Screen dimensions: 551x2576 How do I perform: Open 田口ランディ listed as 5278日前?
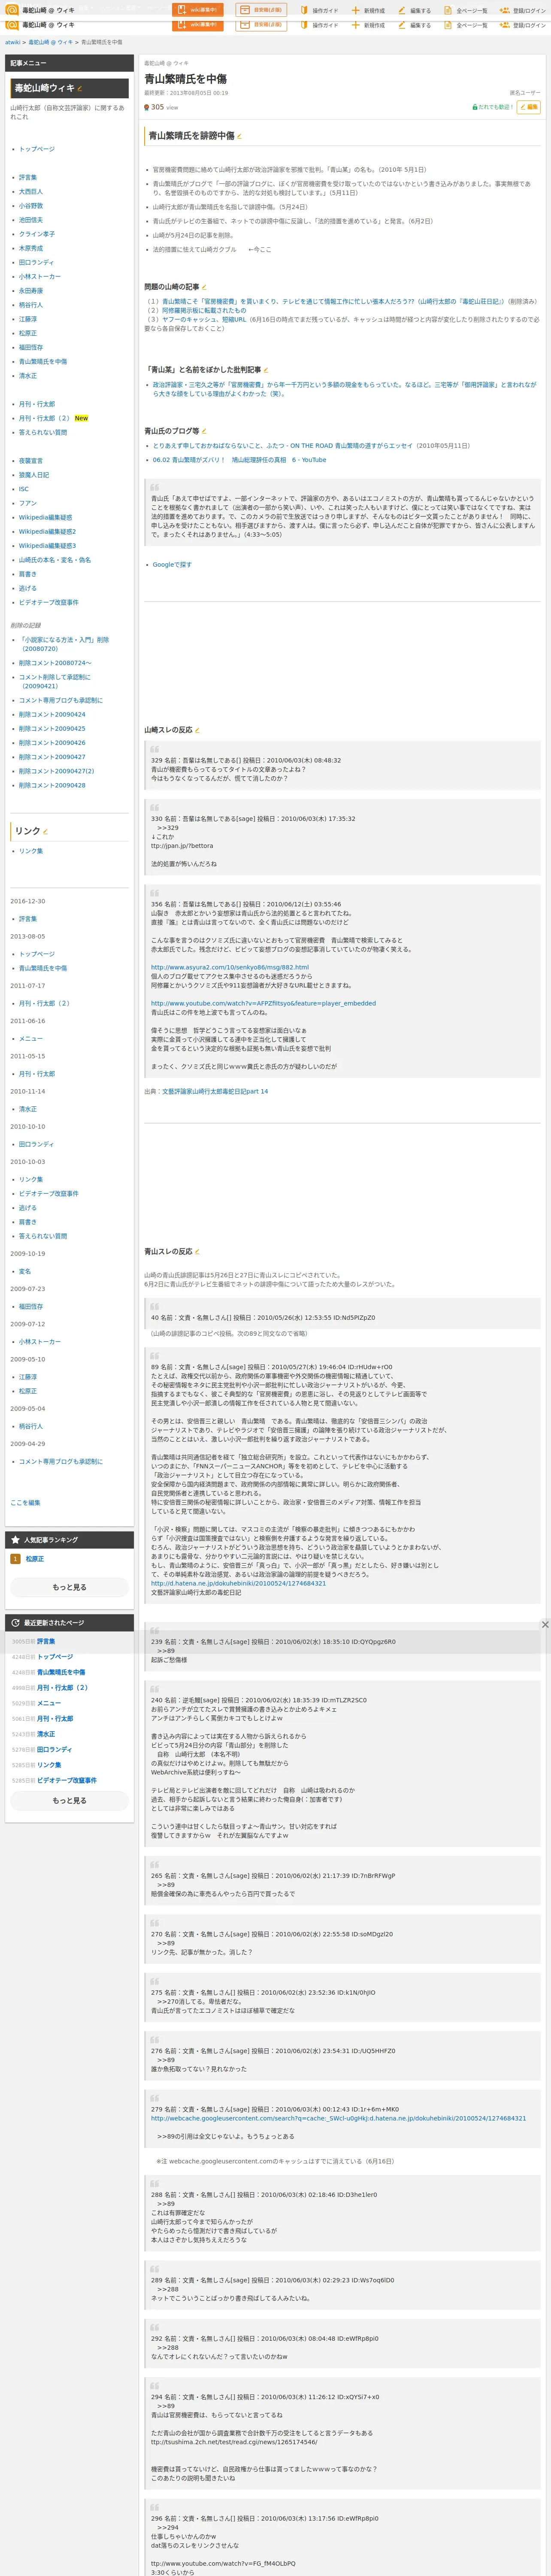pyautogui.click(x=54, y=1749)
